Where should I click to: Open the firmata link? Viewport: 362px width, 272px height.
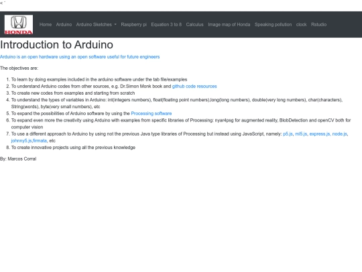[40, 140]
